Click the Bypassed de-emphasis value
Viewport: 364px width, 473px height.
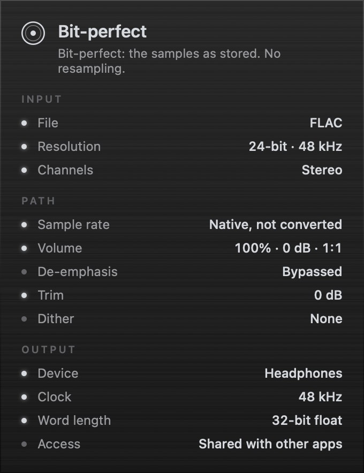[312, 272]
